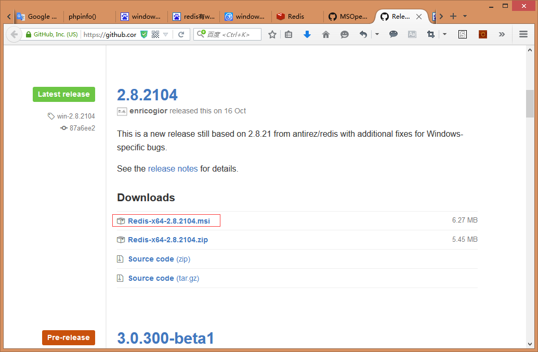The image size is (538, 352).
Task: Download Source code (zip)
Action: pyautogui.click(x=159, y=259)
